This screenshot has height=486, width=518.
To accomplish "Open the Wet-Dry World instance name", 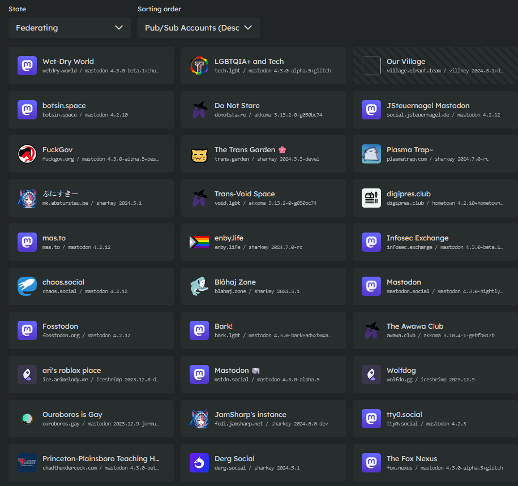I will [x=68, y=62].
